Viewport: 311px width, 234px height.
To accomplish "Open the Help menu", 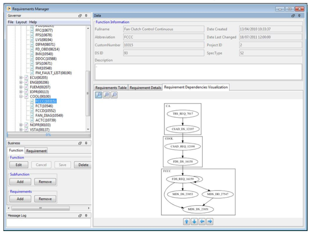I will click(x=33, y=22).
